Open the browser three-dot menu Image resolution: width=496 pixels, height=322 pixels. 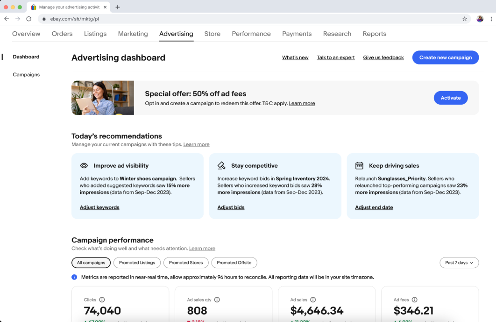491,19
